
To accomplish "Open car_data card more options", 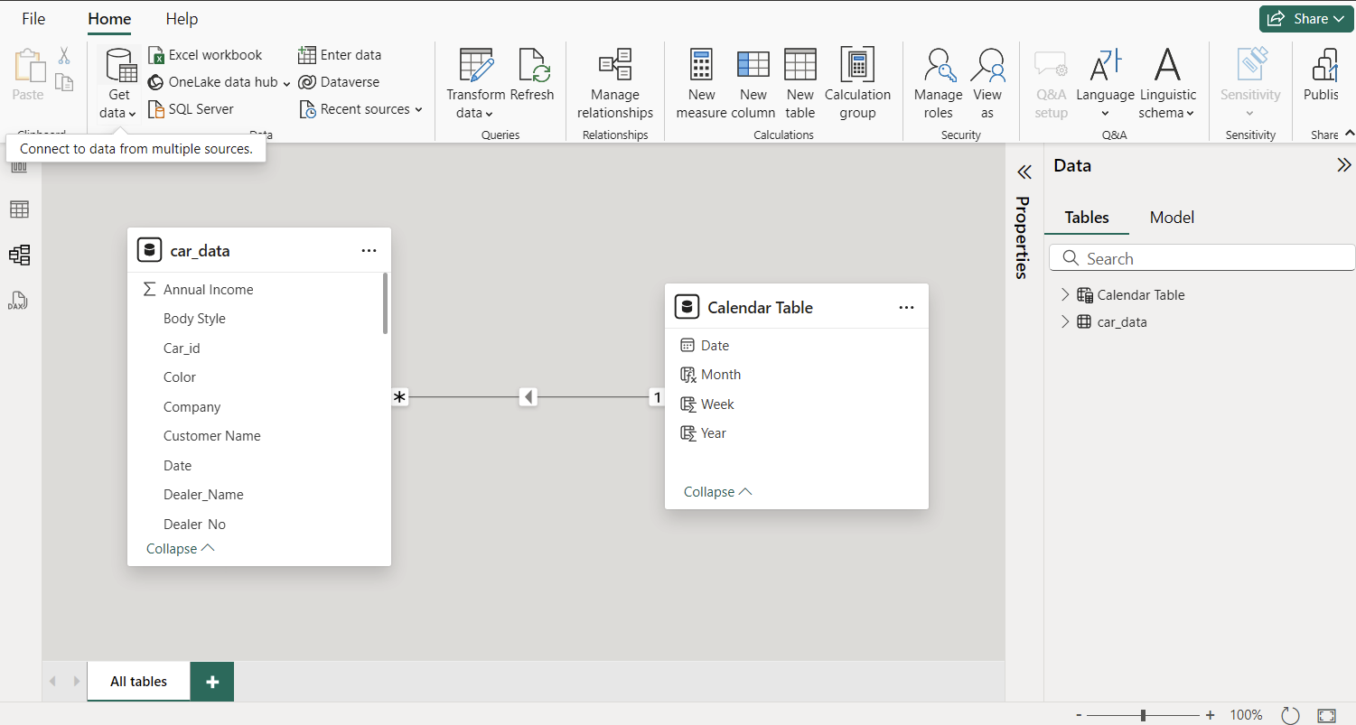I will tap(369, 251).
